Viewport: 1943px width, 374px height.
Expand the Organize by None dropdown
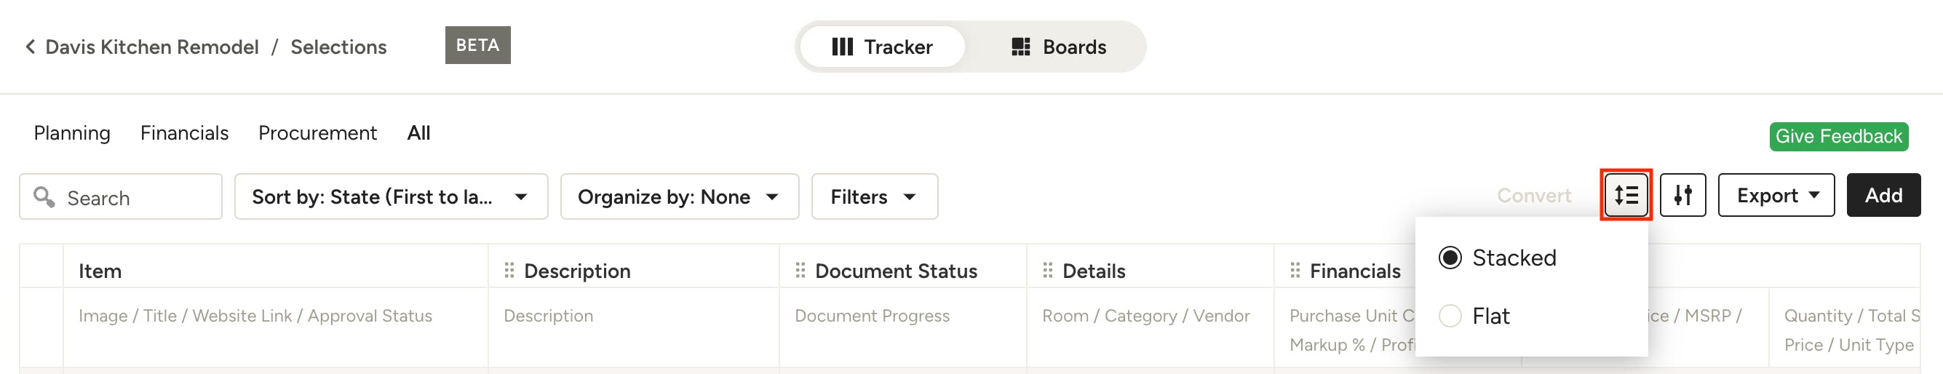(x=679, y=196)
